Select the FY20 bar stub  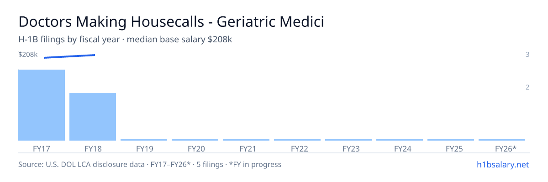click(x=195, y=140)
